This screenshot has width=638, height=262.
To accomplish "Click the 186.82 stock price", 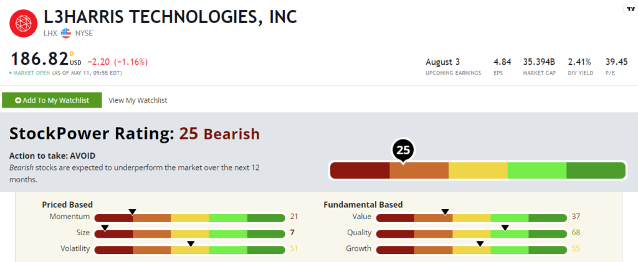I will pyautogui.click(x=39, y=59).
